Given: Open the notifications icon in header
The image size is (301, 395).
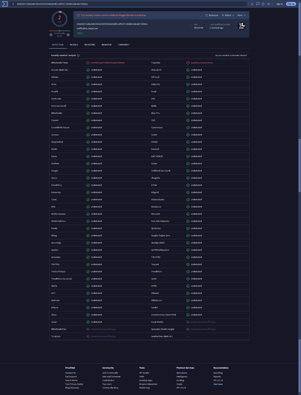Looking at the screenshot, I should (x=258, y=4).
